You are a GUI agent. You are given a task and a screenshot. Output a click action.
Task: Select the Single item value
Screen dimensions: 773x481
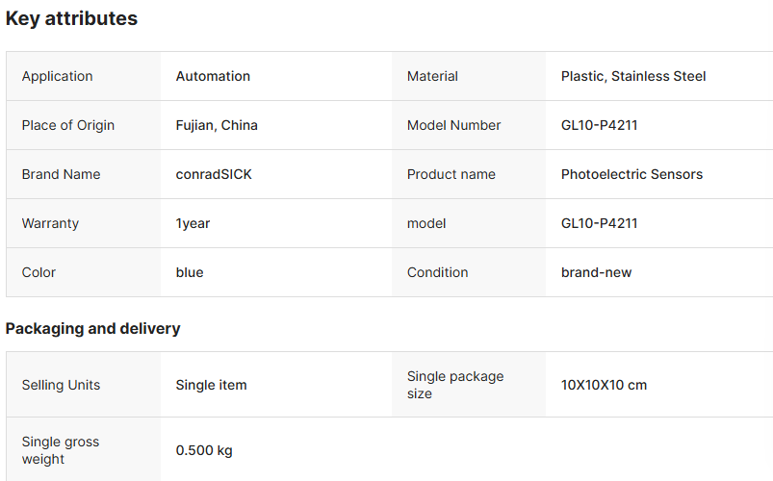tap(211, 385)
